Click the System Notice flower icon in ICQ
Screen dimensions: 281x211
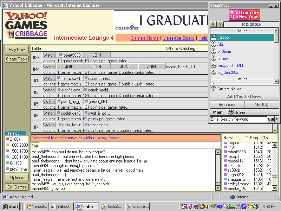click(x=214, y=89)
